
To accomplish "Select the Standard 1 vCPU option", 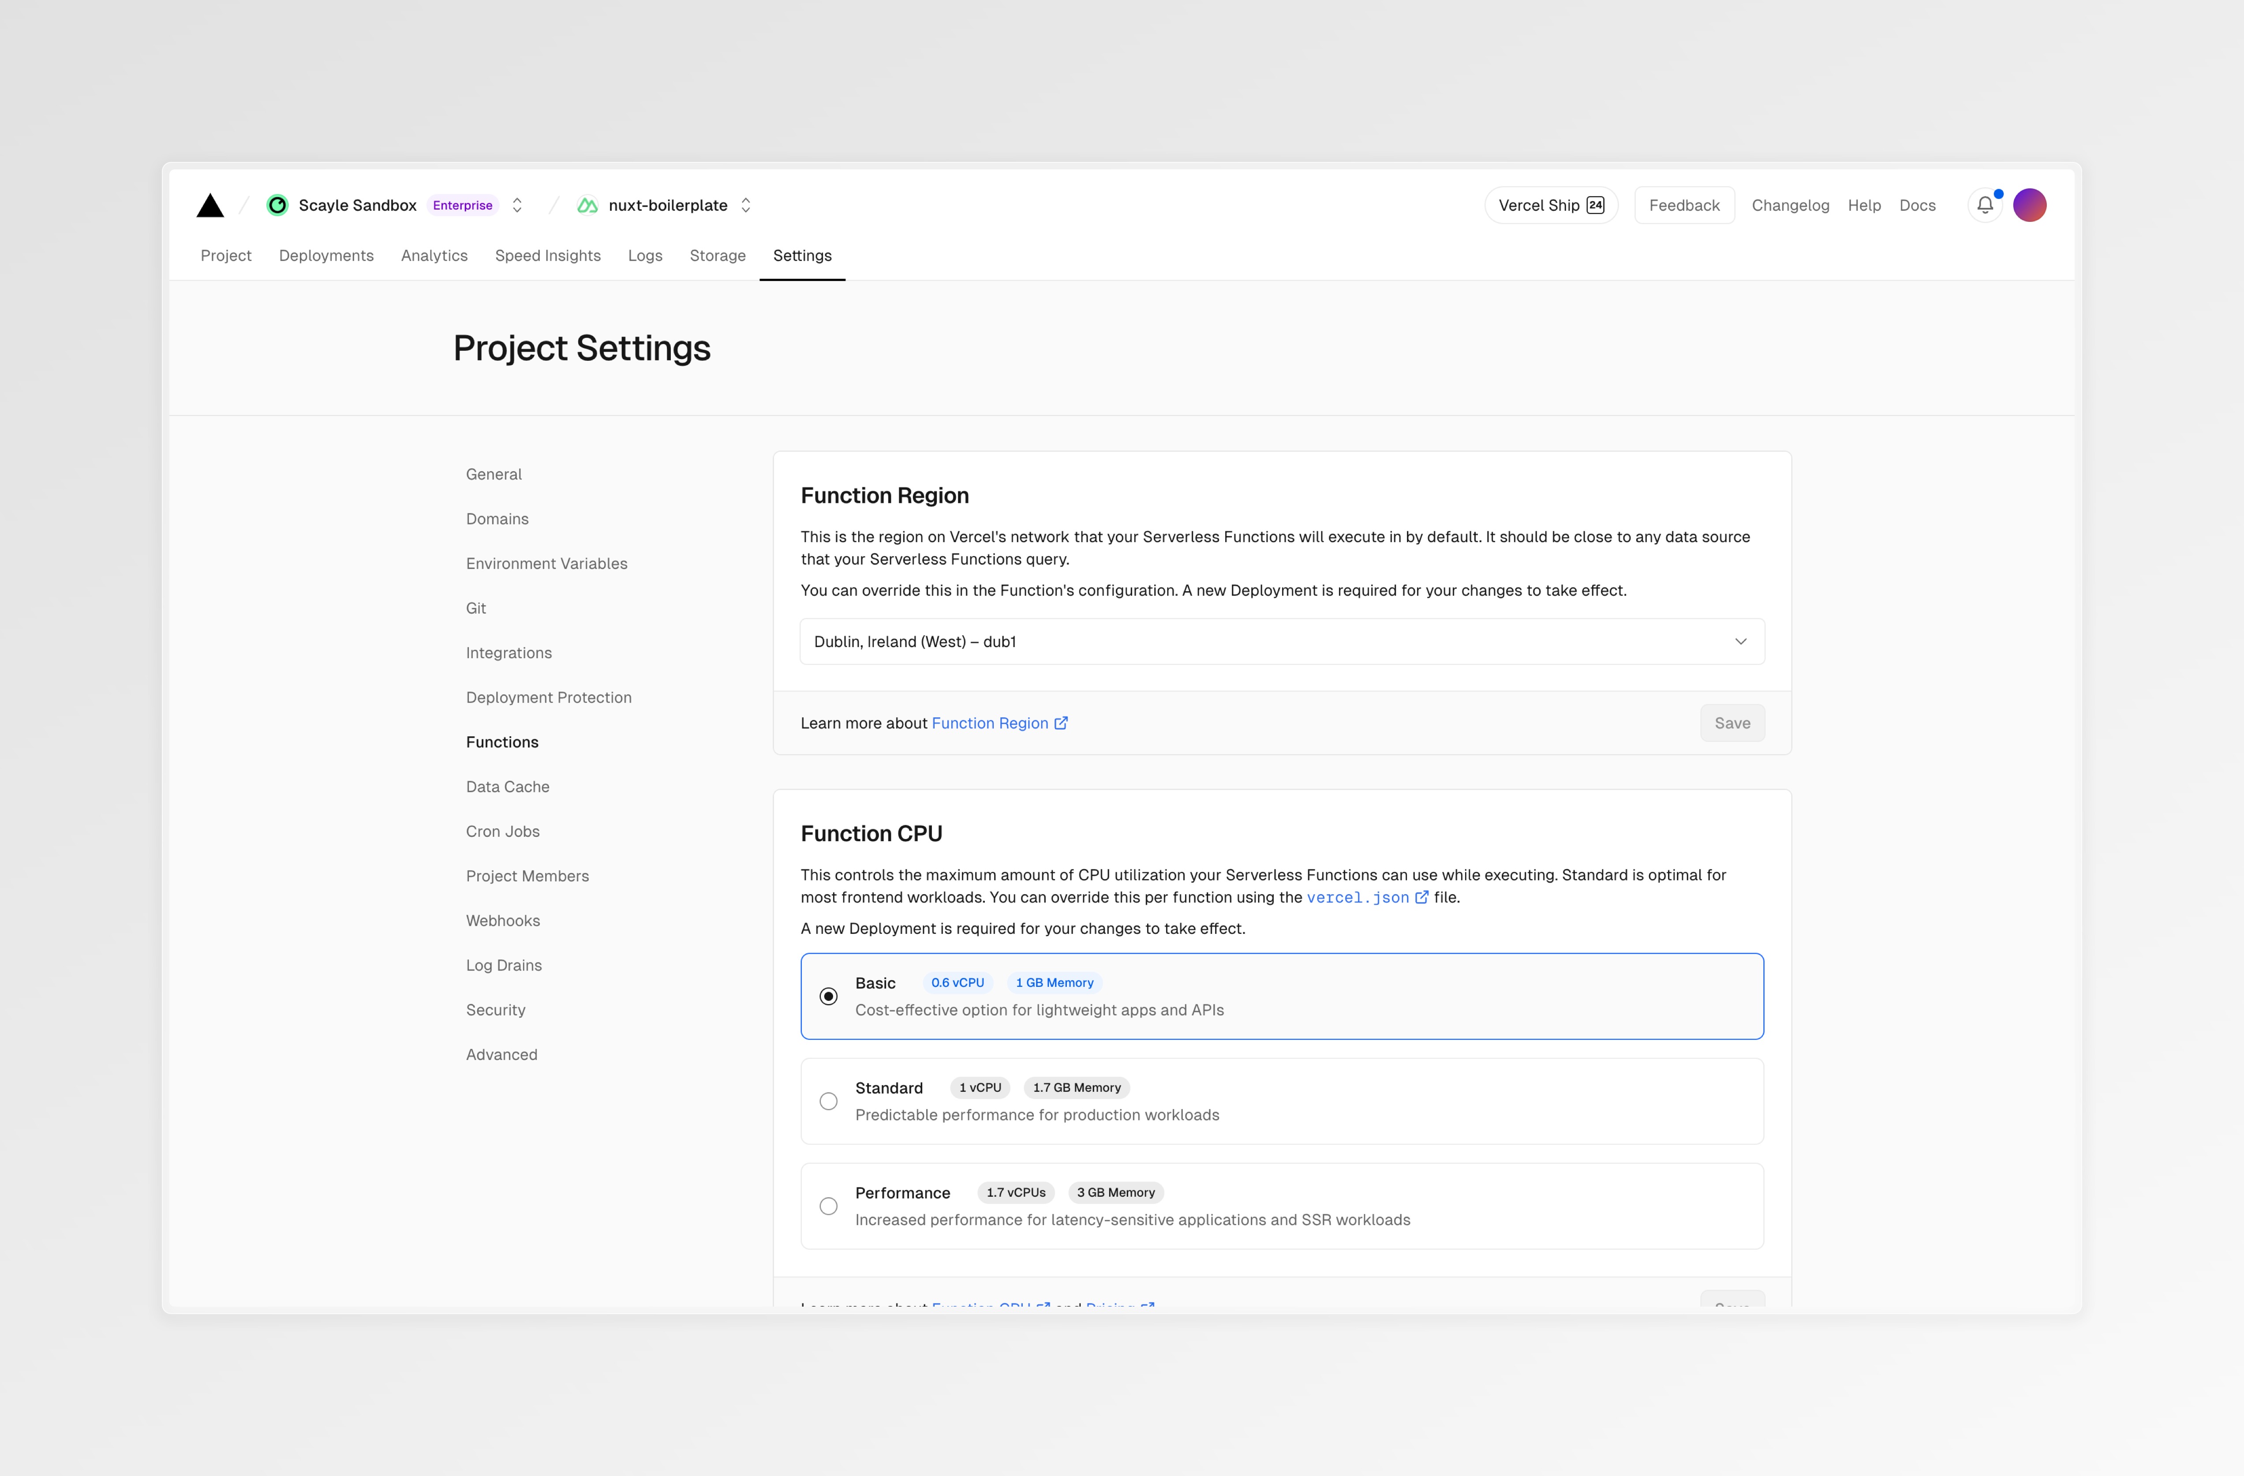I will tap(829, 1101).
